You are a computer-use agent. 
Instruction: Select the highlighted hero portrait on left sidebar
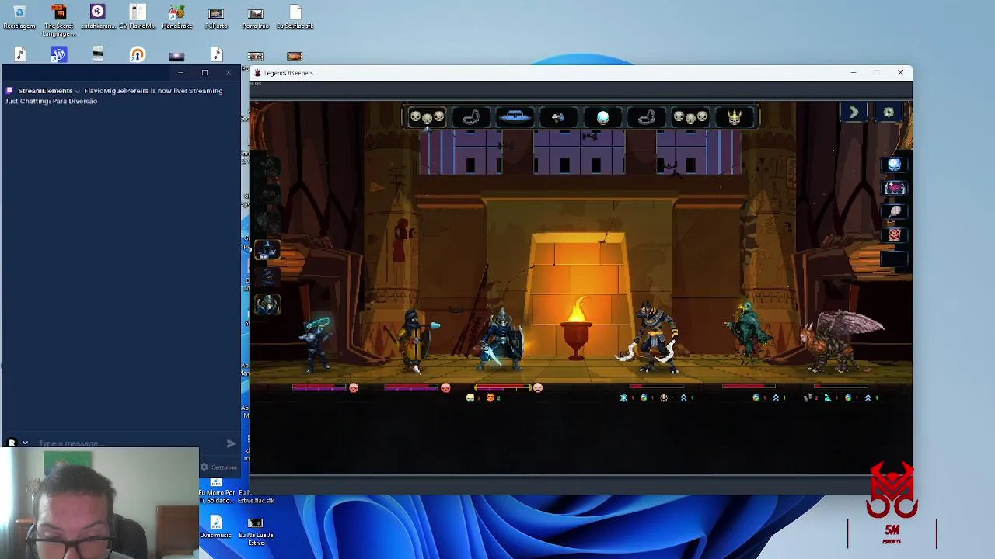(267, 249)
